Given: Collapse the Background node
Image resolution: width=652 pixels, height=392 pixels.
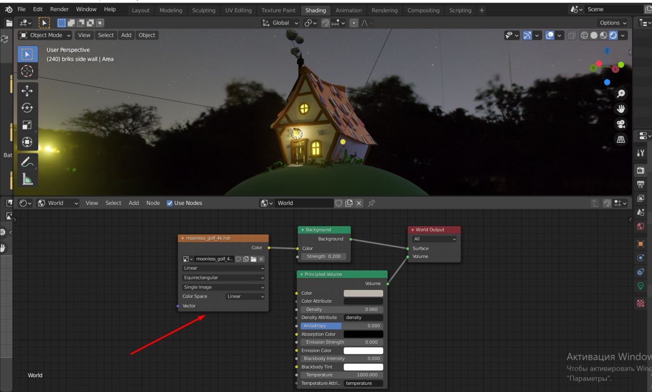Looking at the screenshot, I should click(303, 230).
